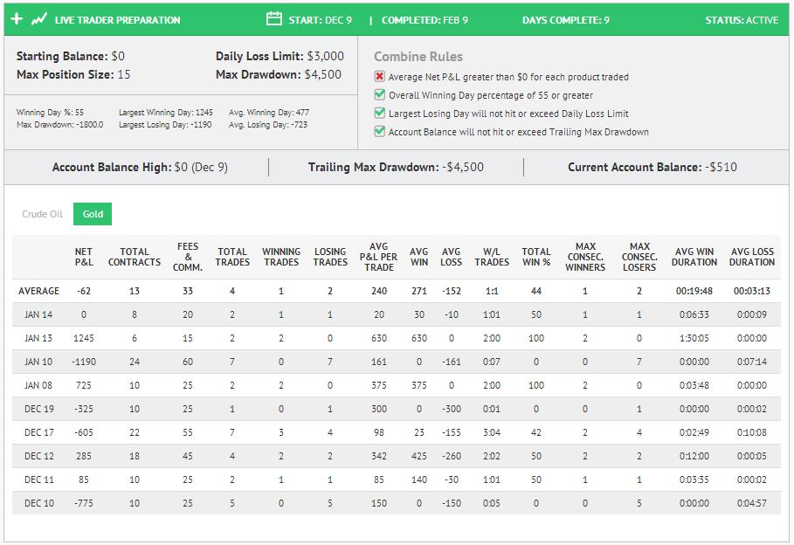Click JAN 13 net P&L value 1245

(x=84, y=338)
